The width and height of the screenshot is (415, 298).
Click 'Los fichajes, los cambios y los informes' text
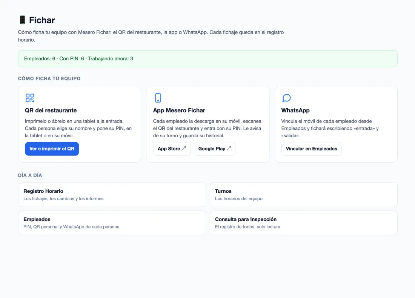click(x=63, y=198)
